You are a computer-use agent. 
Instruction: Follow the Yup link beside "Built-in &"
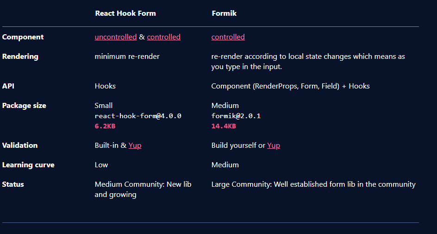(x=135, y=145)
